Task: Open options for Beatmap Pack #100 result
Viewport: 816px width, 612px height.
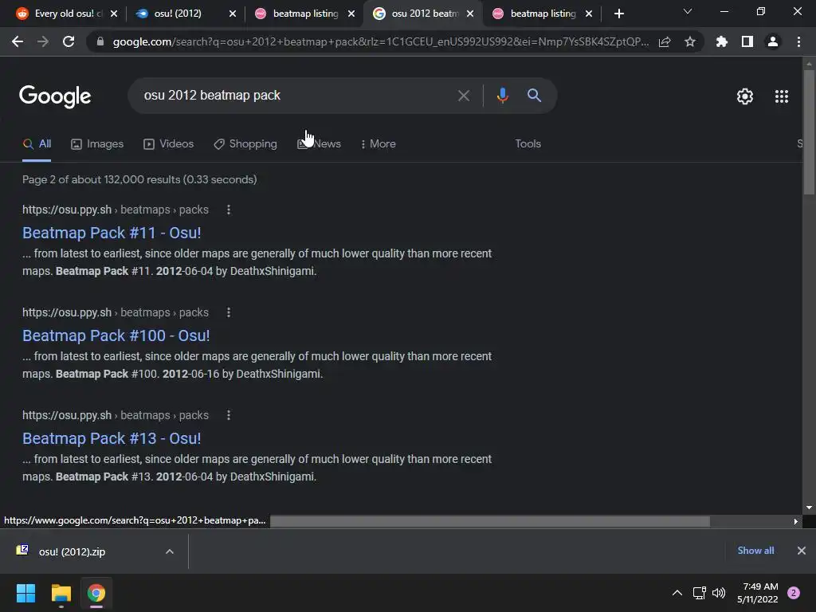Action: pyautogui.click(x=229, y=312)
